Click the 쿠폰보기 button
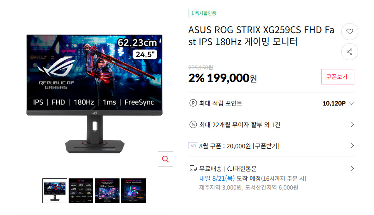This screenshot has height=215, width=374. pos(338,77)
